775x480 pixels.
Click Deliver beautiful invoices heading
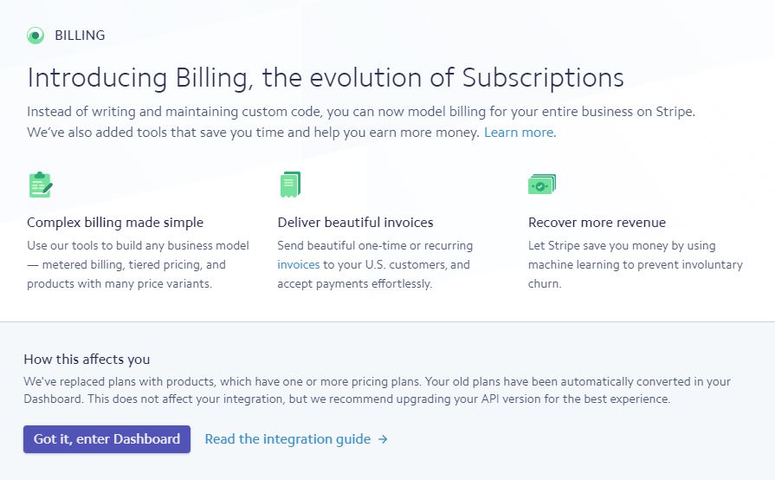coord(355,223)
